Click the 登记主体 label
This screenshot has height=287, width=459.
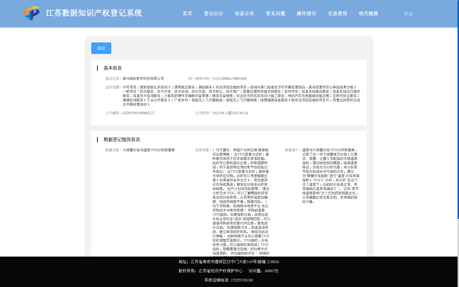pyautogui.click(x=114, y=79)
